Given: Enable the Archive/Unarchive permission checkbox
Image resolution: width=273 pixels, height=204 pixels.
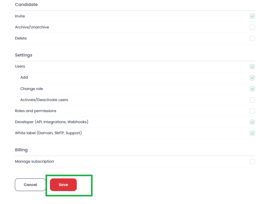Looking at the screenshot, I should point(252,27).
